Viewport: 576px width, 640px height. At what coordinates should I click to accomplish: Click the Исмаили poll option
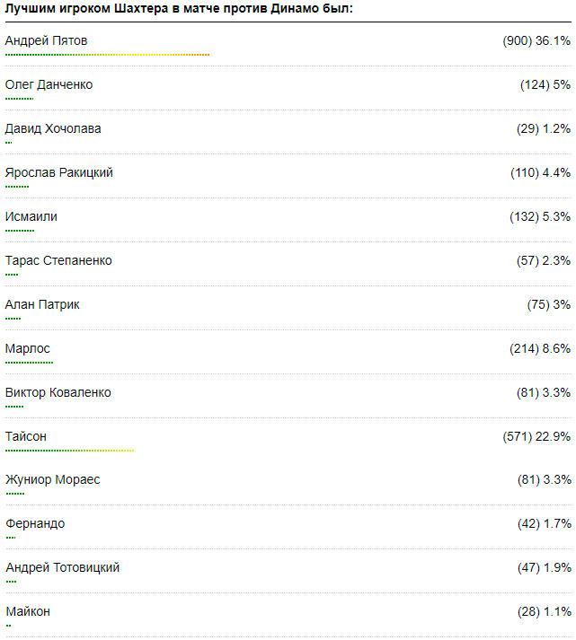pos(31,217)
